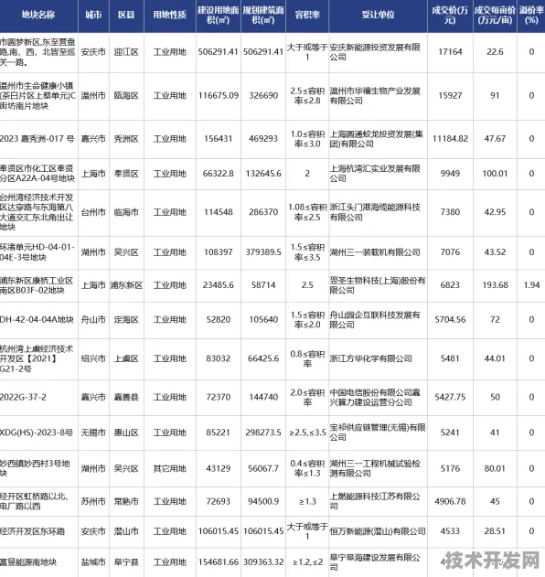Select the 用地性质 column header
Viewport: 545px width, 577px height.
pyautogui.click(x=170, y=15)
